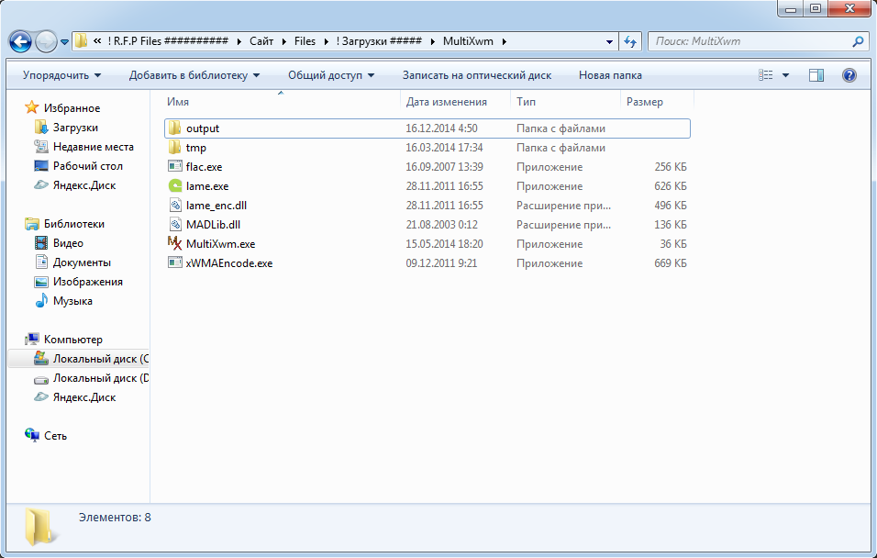Screen dimensions: 877x558
Task: Open the 'Упорядочить' menu
Action: click(61, 75)
